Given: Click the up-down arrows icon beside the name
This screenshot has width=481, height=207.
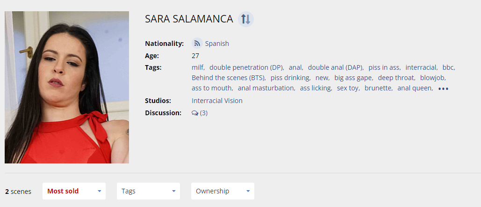Looking at the screenshot, I should 245,19.
